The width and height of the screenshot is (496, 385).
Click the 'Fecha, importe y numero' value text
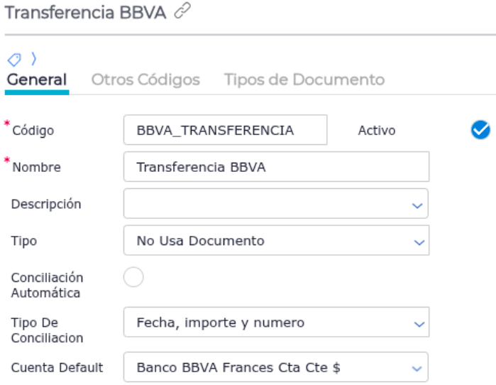coord(220,322)
